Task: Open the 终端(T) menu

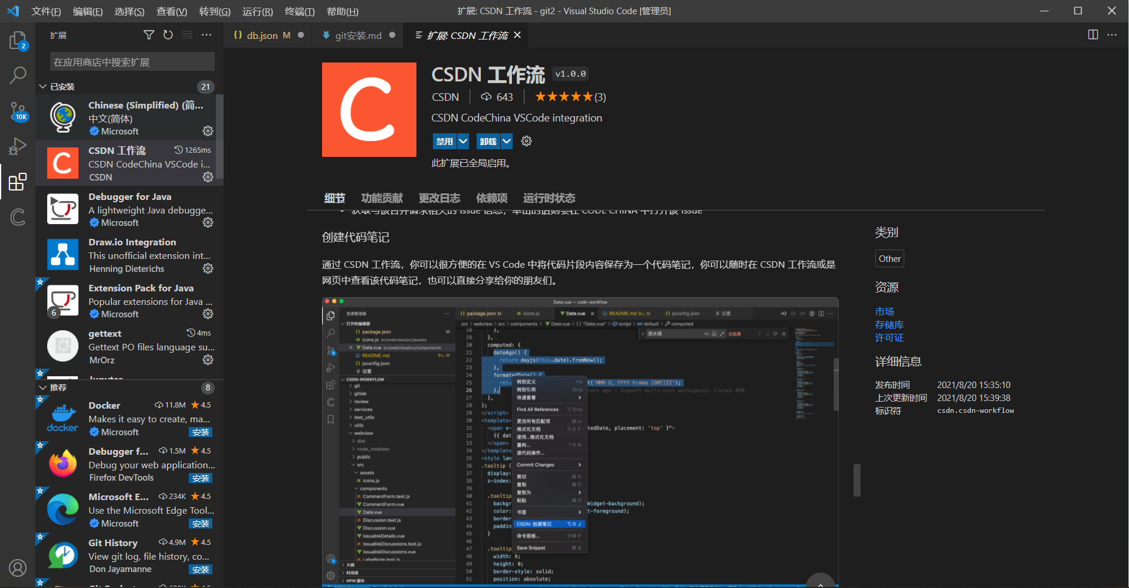Action: click(300, 11)
